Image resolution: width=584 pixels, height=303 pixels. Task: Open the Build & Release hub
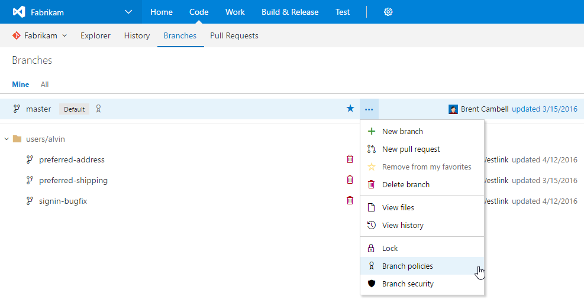pos(290,12)
